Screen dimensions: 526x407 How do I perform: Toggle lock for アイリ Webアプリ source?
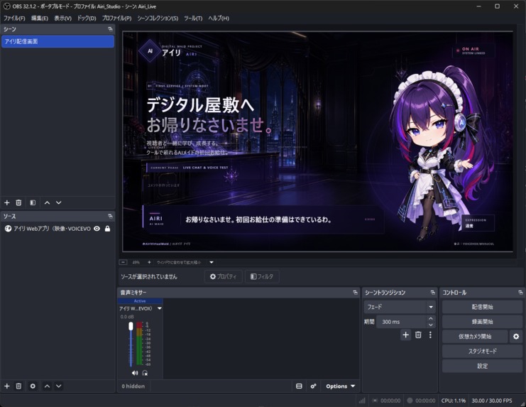pyautogui.click(x=107, y=229)
